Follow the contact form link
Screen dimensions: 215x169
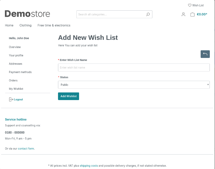click(x=26, y=149)
